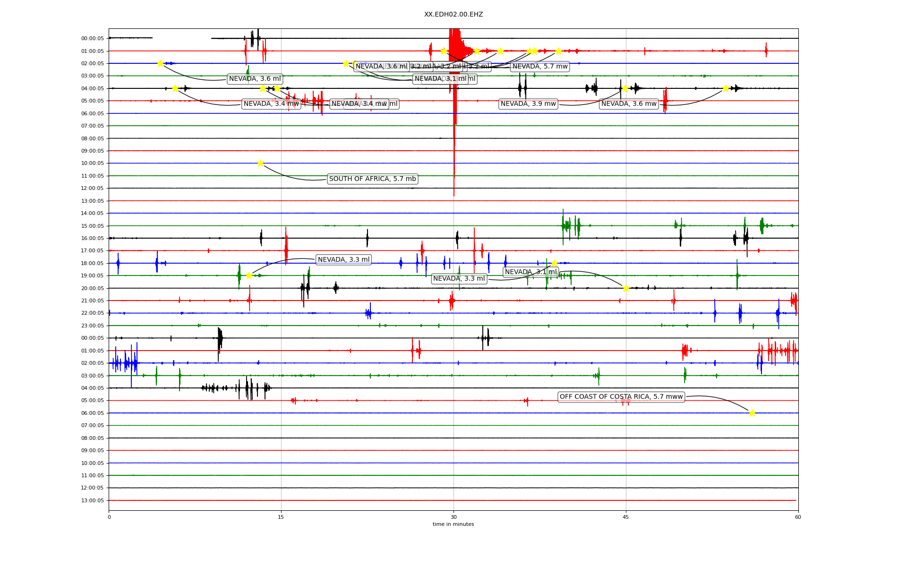Click the 45 tick on the time axis
The height and width of the screenshot is (567, 907).
pos(626,517)
